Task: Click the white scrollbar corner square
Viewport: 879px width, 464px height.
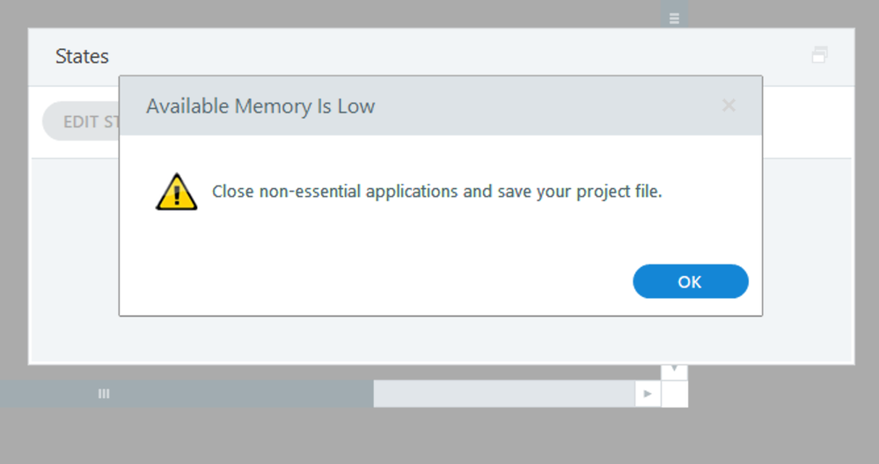Action: (674, 394)
